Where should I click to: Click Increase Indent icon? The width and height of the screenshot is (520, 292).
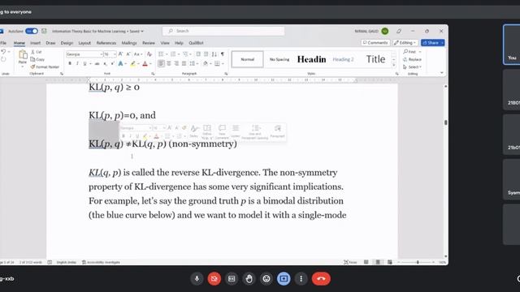point(206,54)
